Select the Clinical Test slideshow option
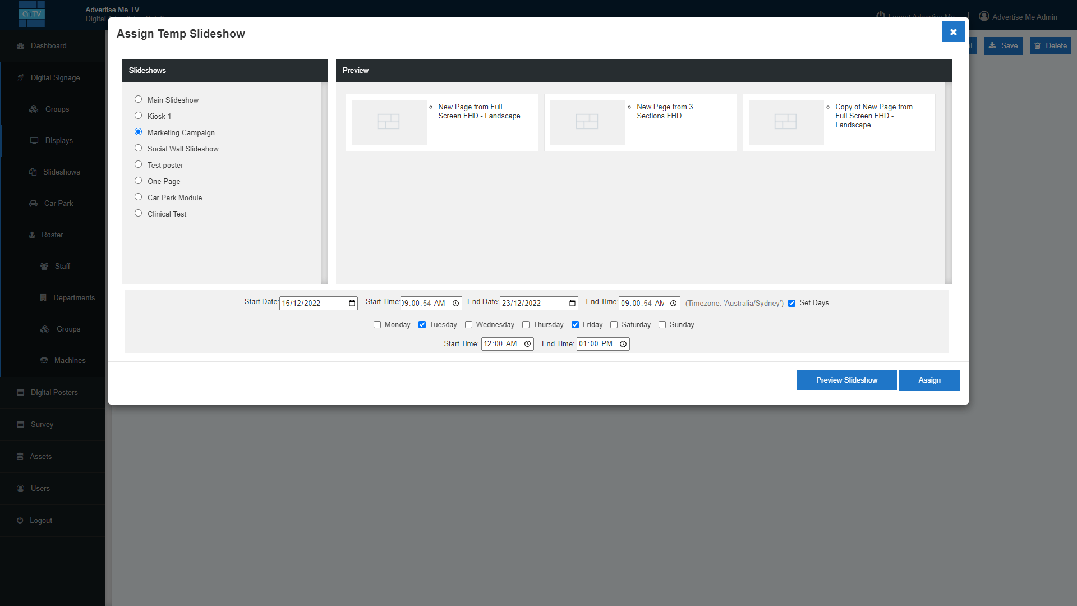 [x=138, y=213]
